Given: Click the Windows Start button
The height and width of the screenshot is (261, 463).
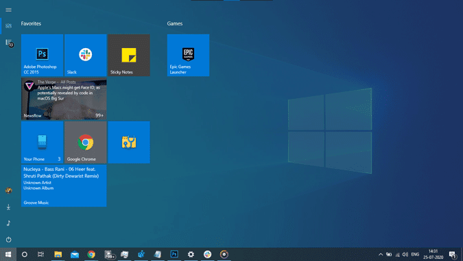Looking at the screenshot, I should [8, 254].
